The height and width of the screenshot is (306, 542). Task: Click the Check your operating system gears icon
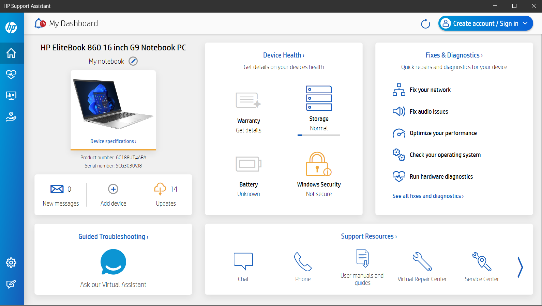tap(399, 155)
